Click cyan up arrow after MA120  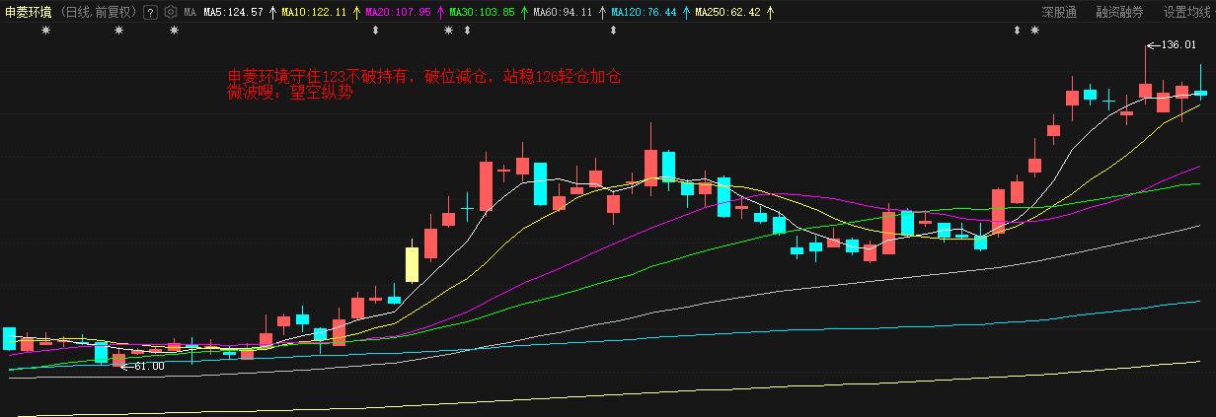pos(685,13)
